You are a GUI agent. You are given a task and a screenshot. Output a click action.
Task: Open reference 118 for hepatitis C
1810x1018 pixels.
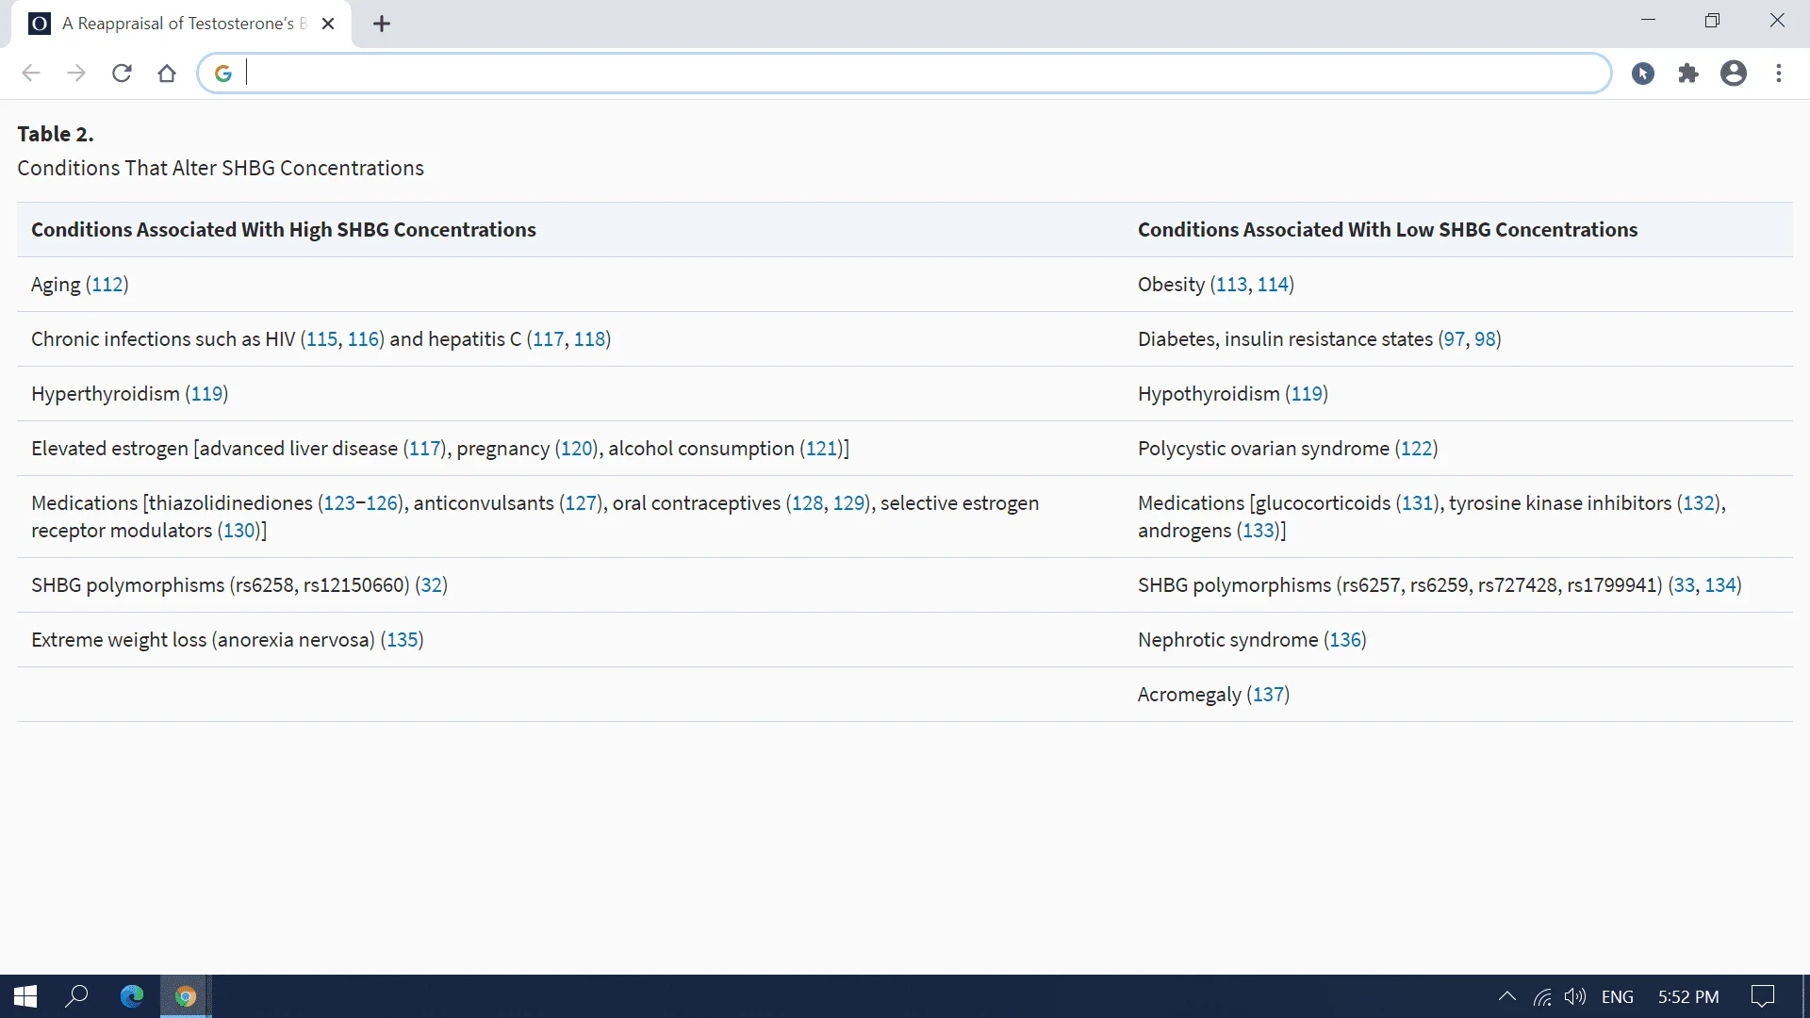pos(589,339)
